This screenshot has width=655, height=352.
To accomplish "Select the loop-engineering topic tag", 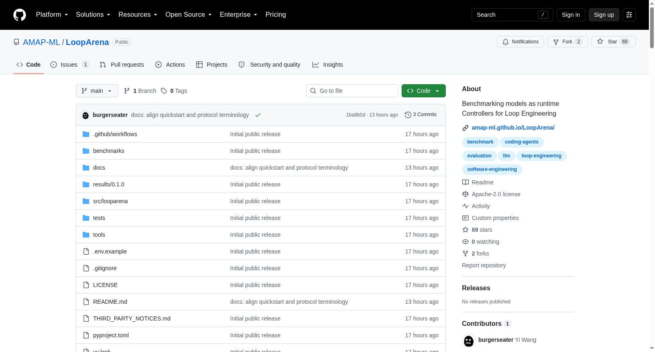I will tap(541, 156).
